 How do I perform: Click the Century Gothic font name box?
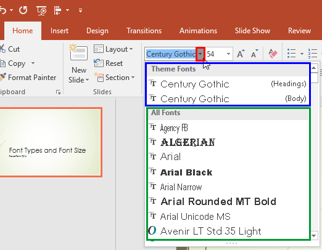pos(171,54)
